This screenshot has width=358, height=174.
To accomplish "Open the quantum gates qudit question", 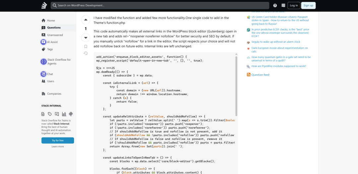I will (281, 59).
